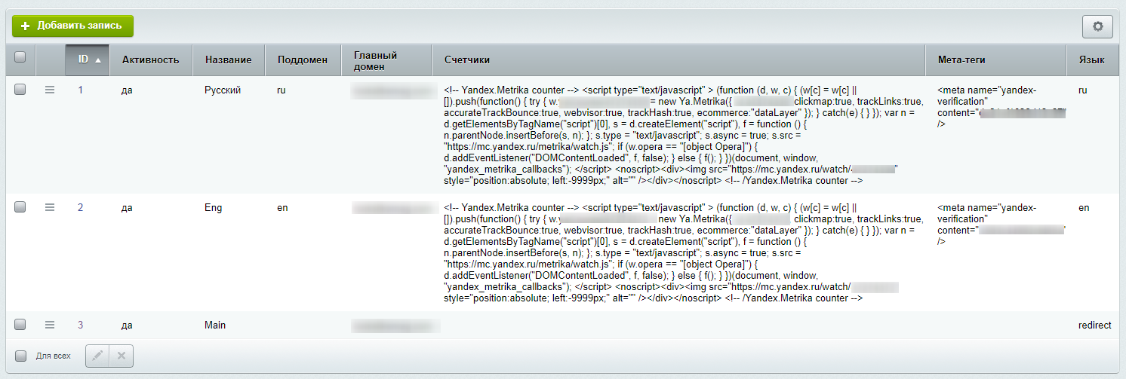Select the checkbox for row Eng

20,207
